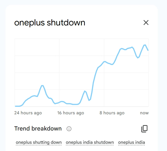Click the "Trend breakdown" heading
This screenshot has height=151, width=167.
click(38, 128)
